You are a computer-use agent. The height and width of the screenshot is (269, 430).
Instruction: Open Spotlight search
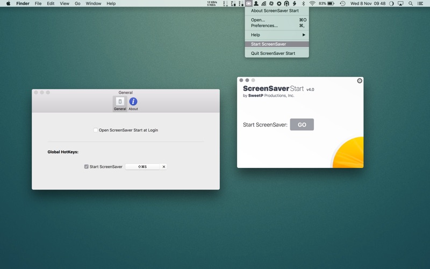tap(411, 4)
